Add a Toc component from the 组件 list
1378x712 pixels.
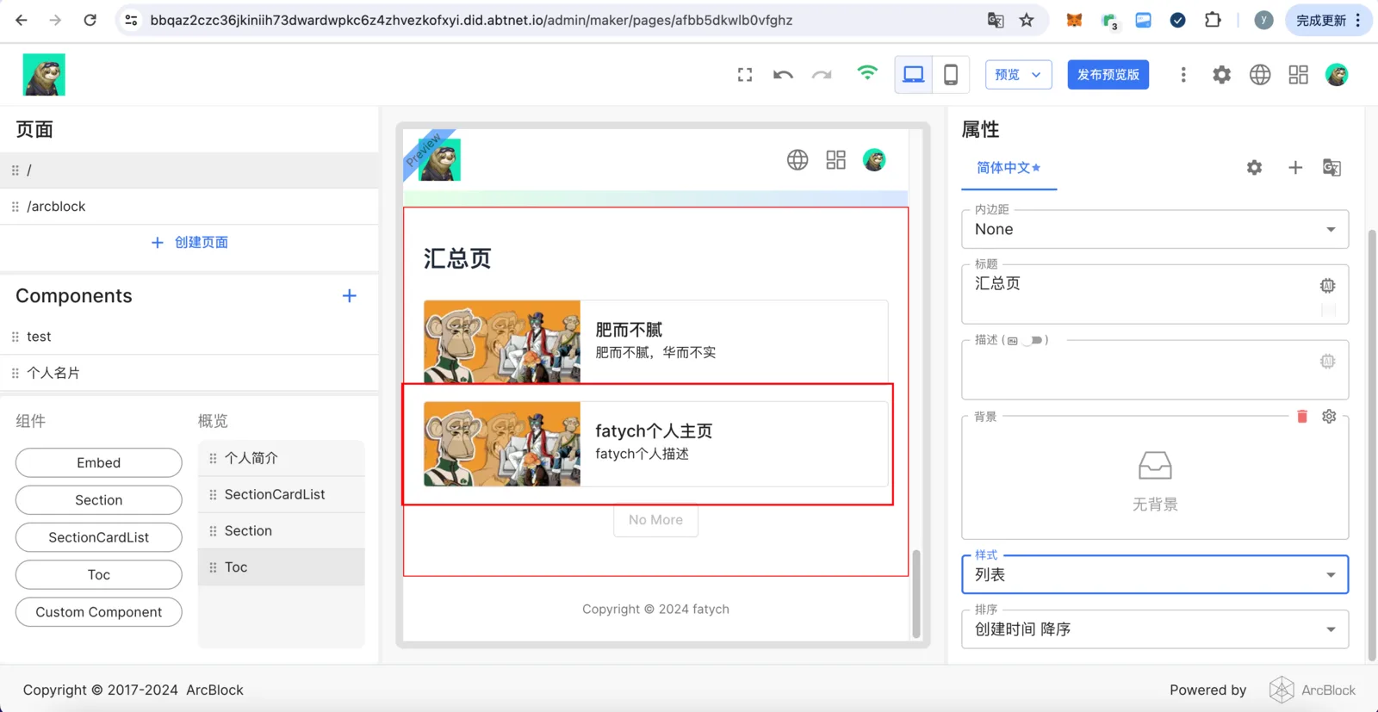[x=99, y=575]
